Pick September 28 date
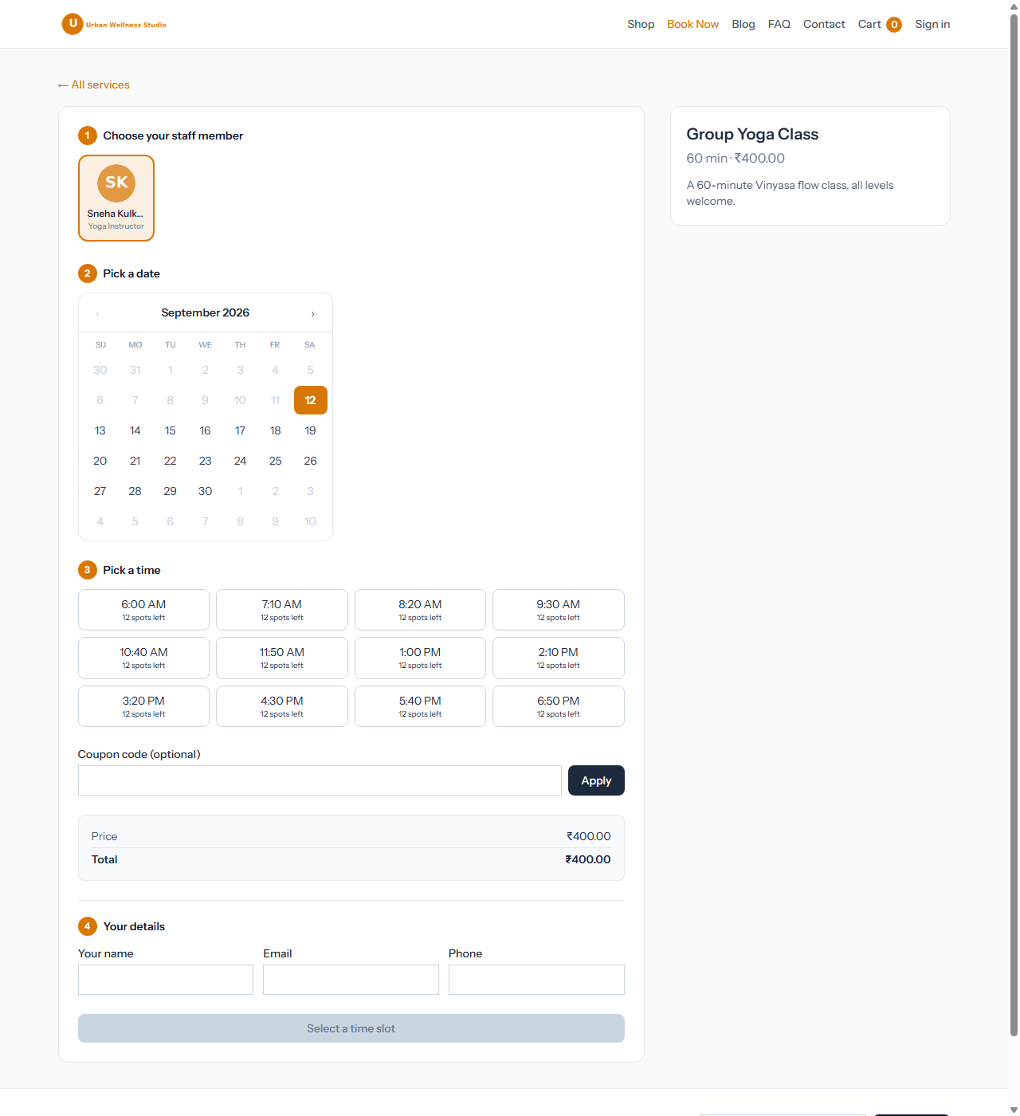The image size is (1020, 1116). point(135,491)
